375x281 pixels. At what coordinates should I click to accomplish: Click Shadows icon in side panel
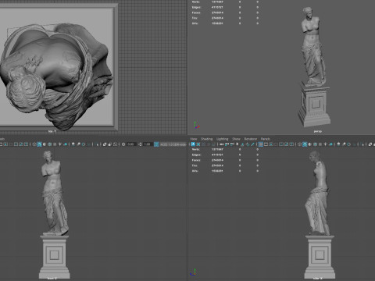click(330, 144)
